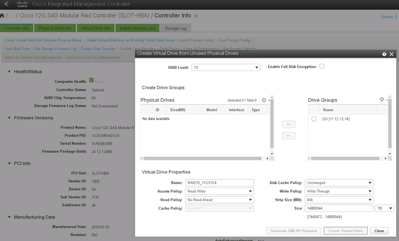The image size is (399, 241).
Task: Click Close button in dialog
Action: [x=379, y=231]
